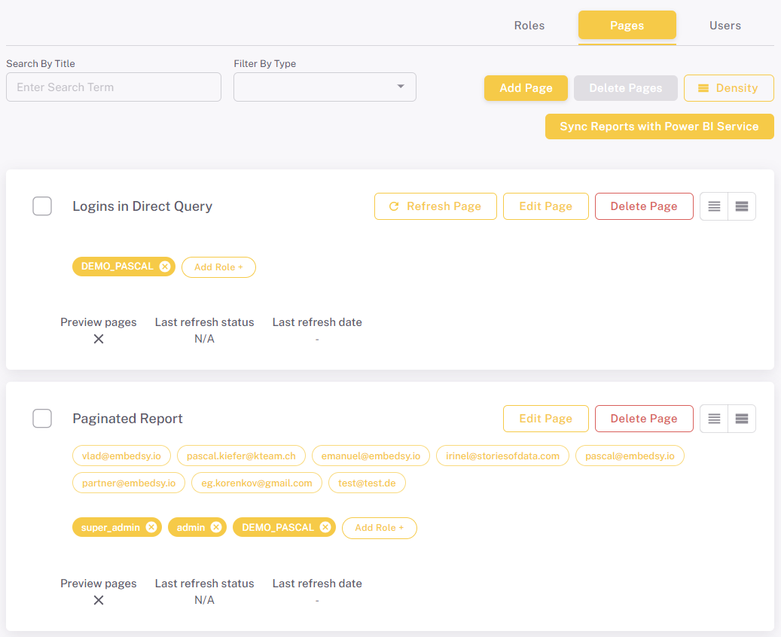Switch to the Roles tab

tap(529, 25)
